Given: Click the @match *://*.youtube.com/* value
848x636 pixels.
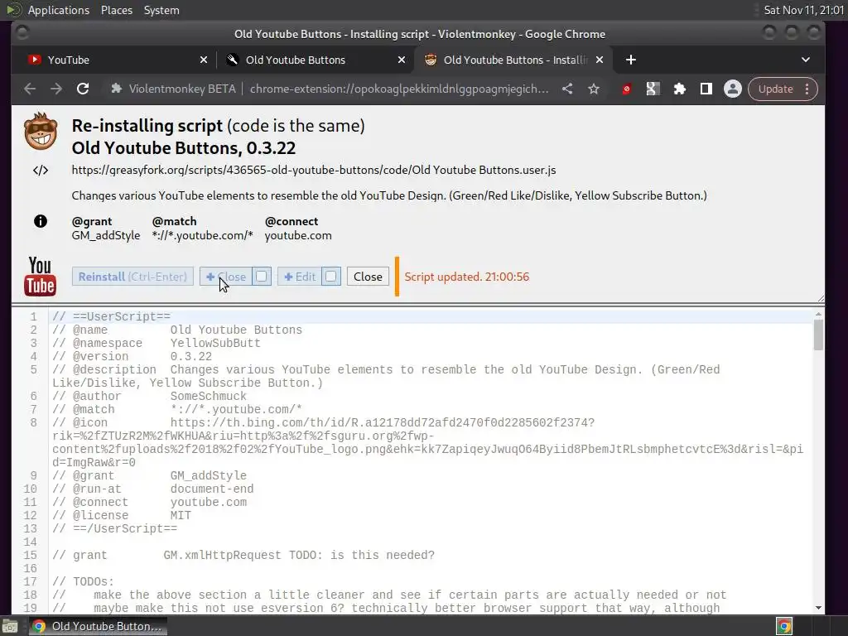Looking at the screenshot, I should coord(202,235).
